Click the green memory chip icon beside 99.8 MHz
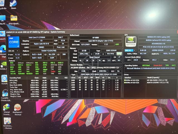 pos(119,54)
